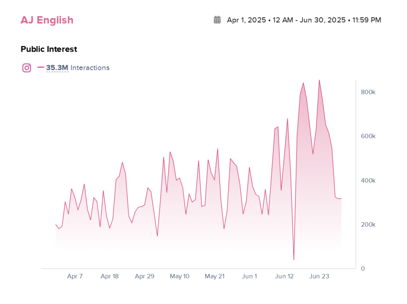
Task: Select the Apr 7 axis label
Action: [x=75, y=276]
